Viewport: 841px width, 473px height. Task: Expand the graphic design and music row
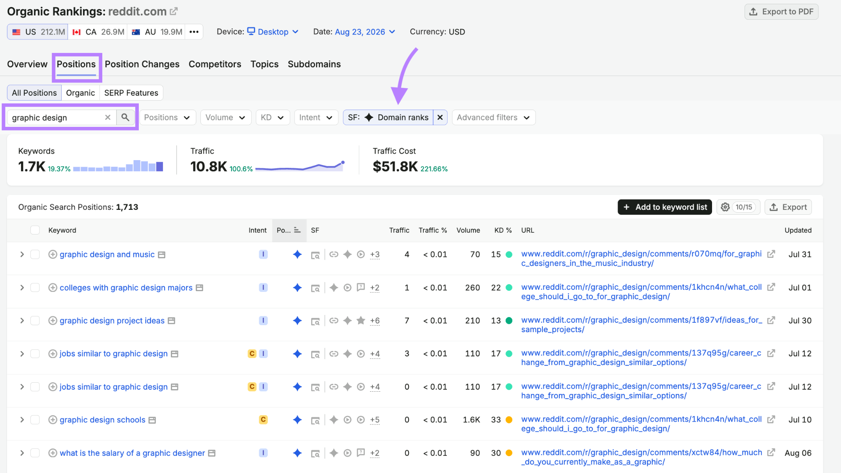coord(22,255)
